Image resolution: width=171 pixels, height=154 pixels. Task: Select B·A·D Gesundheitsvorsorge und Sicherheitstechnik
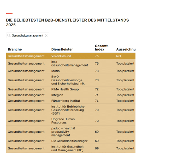(68, 80)
